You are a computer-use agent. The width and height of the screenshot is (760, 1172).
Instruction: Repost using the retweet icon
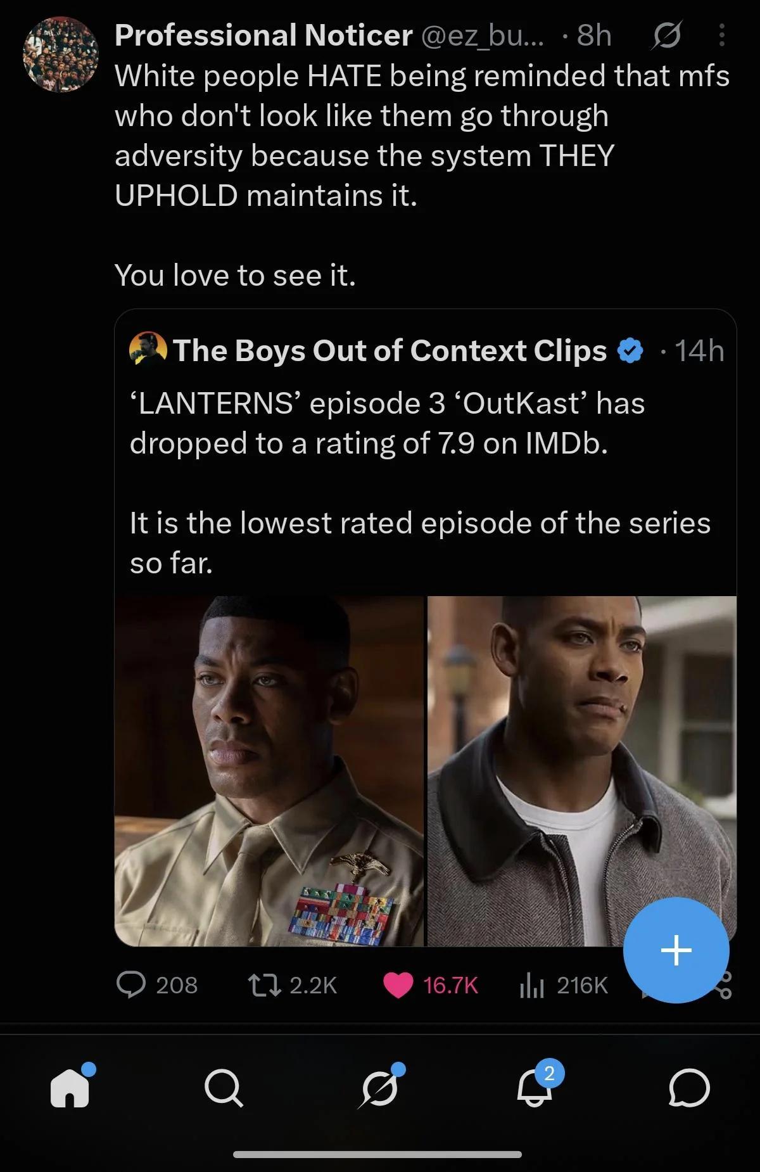pos(265,985)
